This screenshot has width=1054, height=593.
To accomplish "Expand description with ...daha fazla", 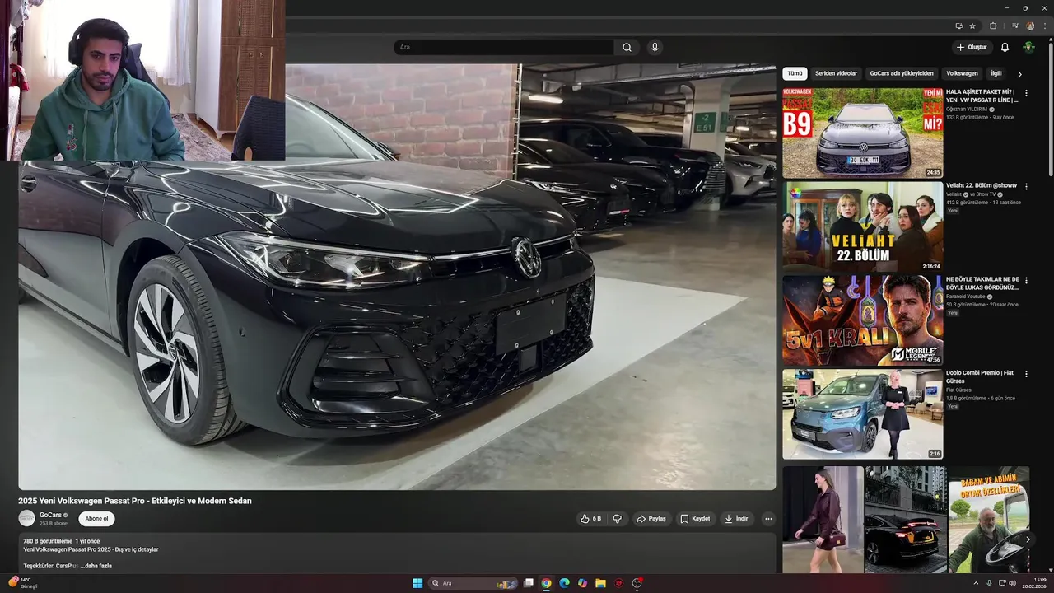I will click(96, 566).
